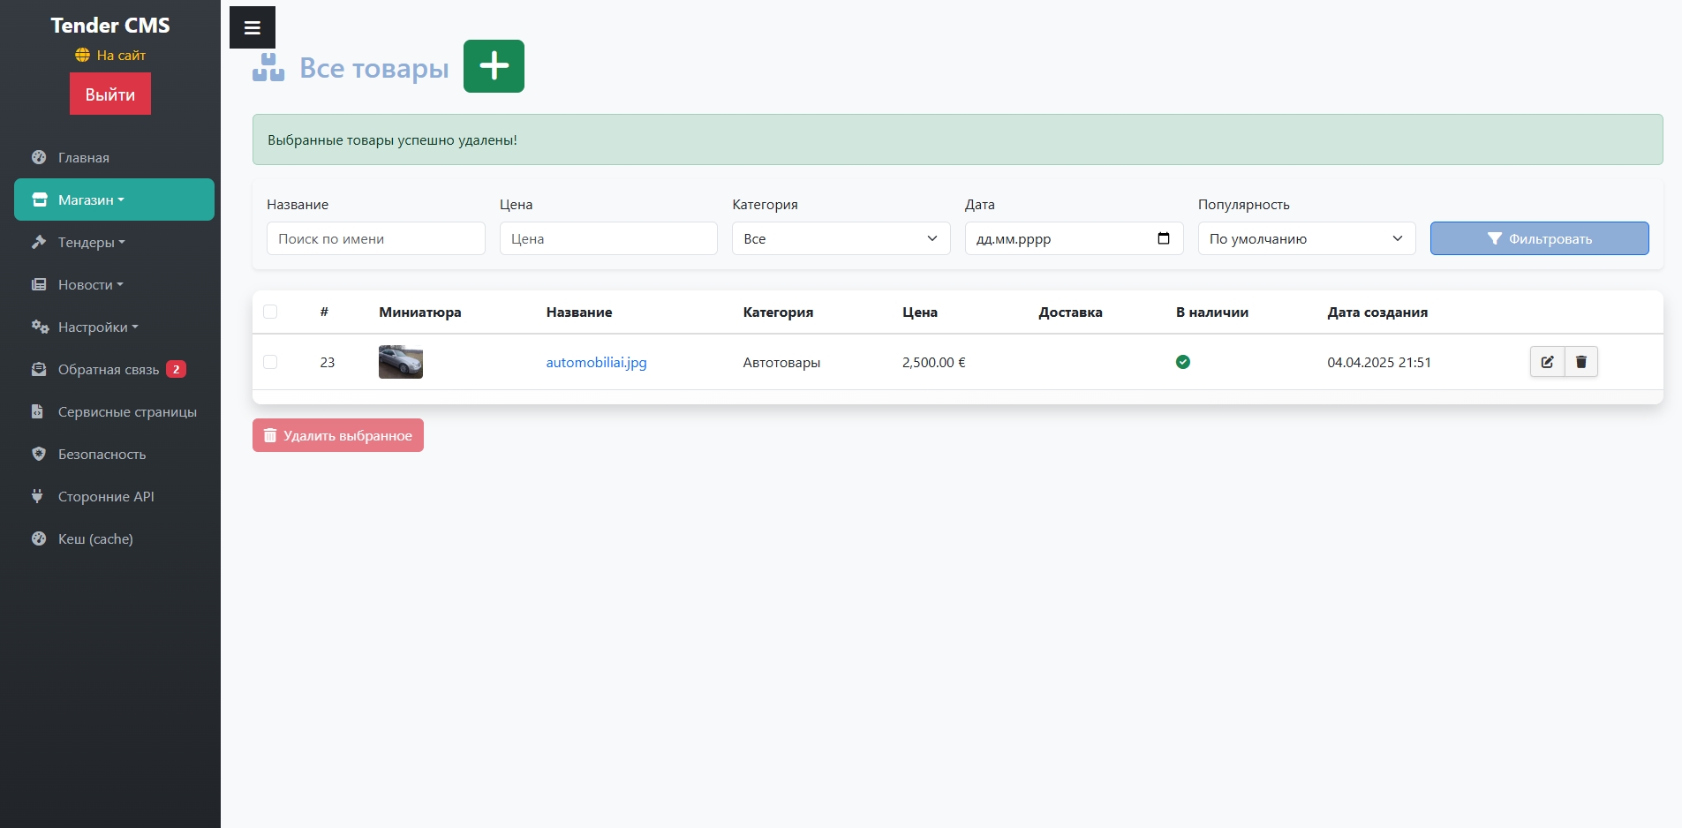The width and height of the screenshot is (1682, 828).
Task: Click the globe icon next to На сайт
Action: pyautogui.click(x=82, y=55)
